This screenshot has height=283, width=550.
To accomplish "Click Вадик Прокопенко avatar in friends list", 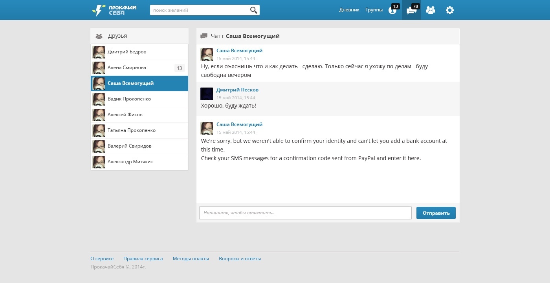I will click(x=99, y=99).
